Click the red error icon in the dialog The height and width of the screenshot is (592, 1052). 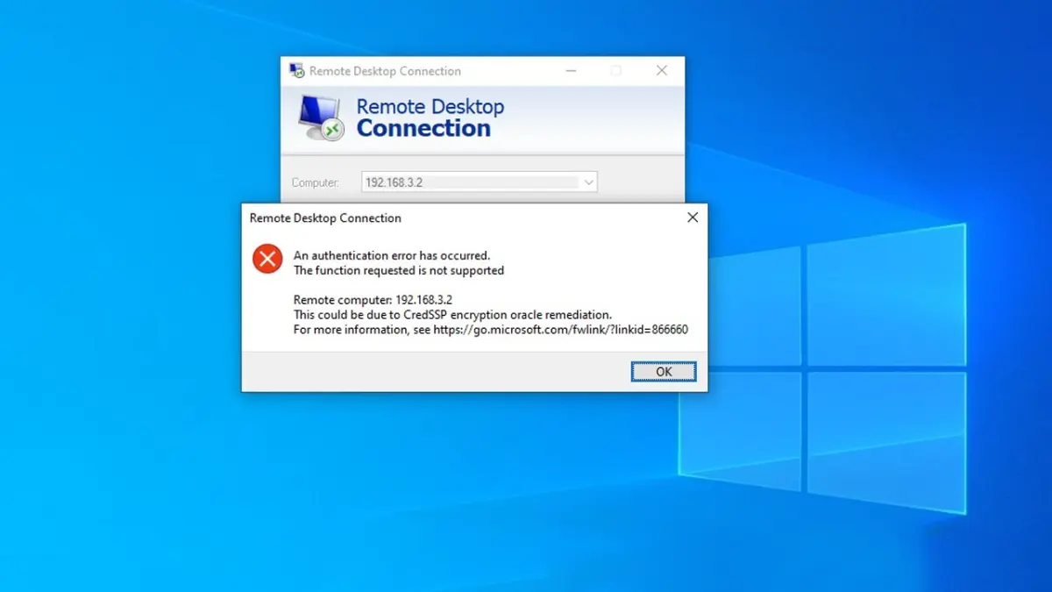click(x=267, y=259)
